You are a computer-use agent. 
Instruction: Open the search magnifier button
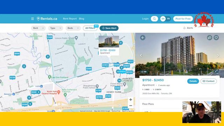click(x=154, y=19)
